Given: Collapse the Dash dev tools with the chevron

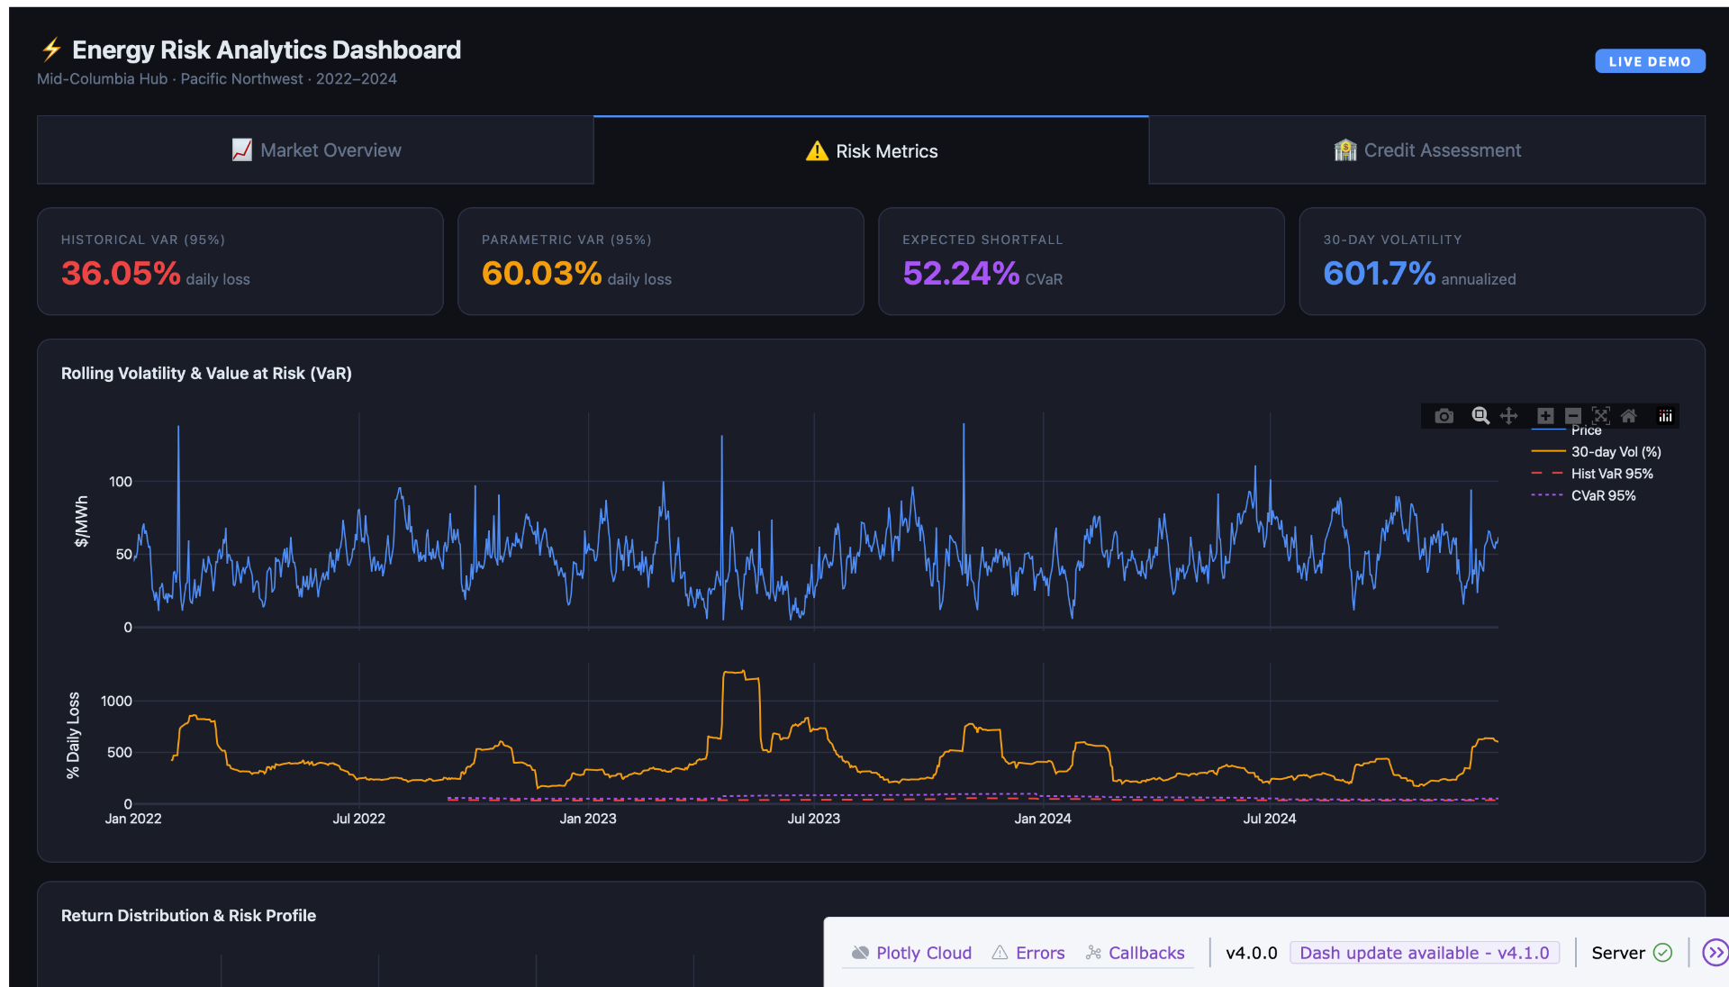Looking at the screenshot, I should pyautogui.click(x=1714, y=952).
